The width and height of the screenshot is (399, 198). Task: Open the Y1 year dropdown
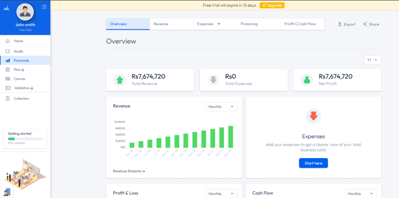coord(373,60)
